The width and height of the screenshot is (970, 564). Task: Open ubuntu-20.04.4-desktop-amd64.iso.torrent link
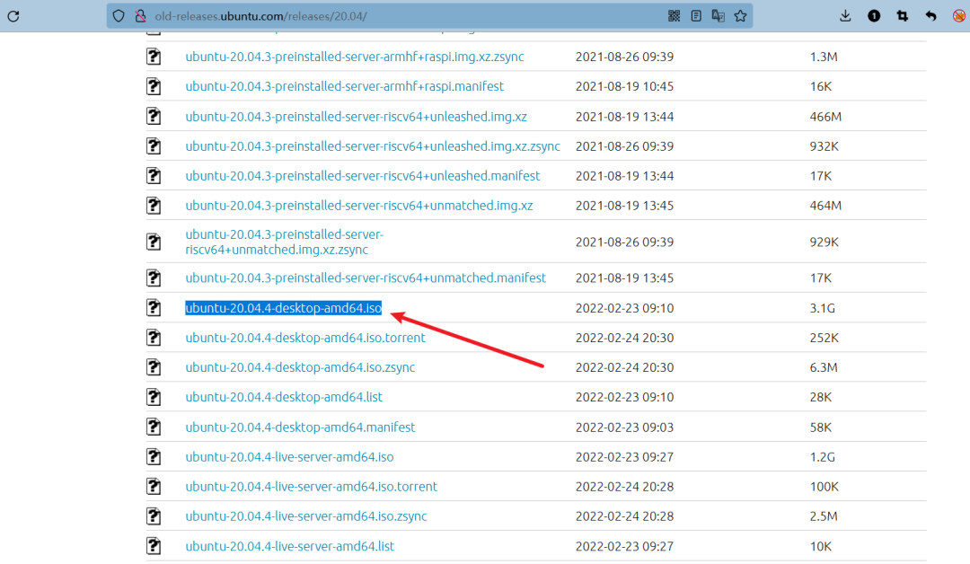pyautogui.click(x=305, y=337)
